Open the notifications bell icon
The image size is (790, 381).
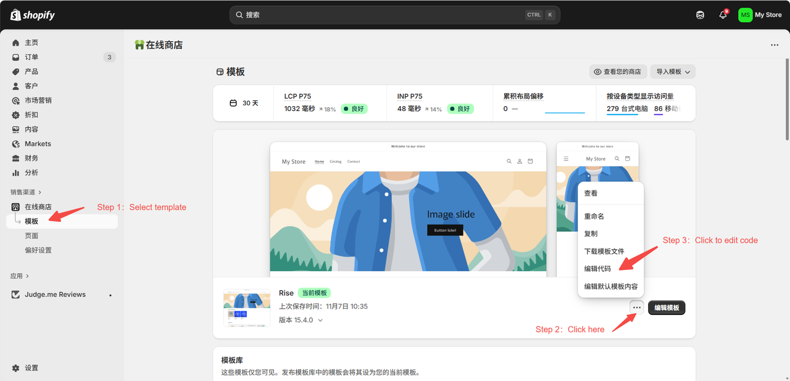coord(723,15)
